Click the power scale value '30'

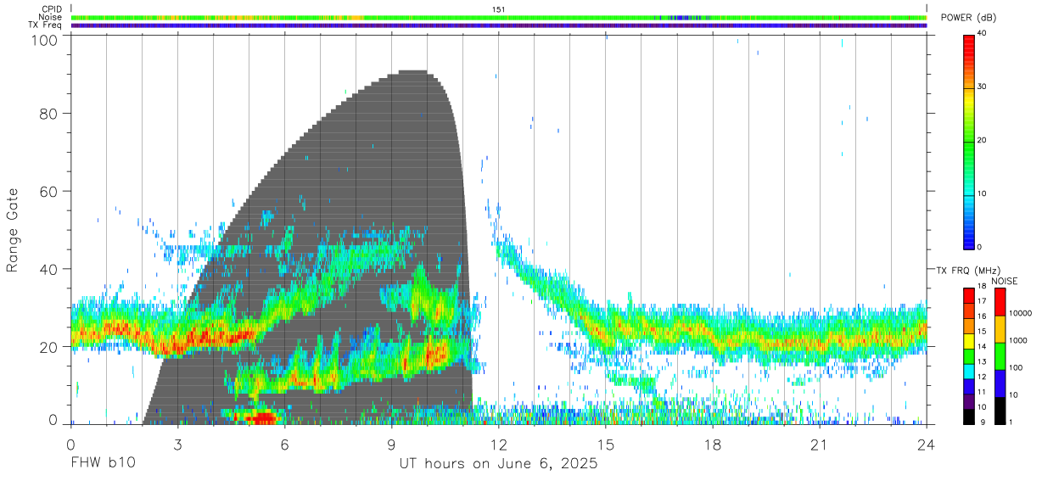980,87
